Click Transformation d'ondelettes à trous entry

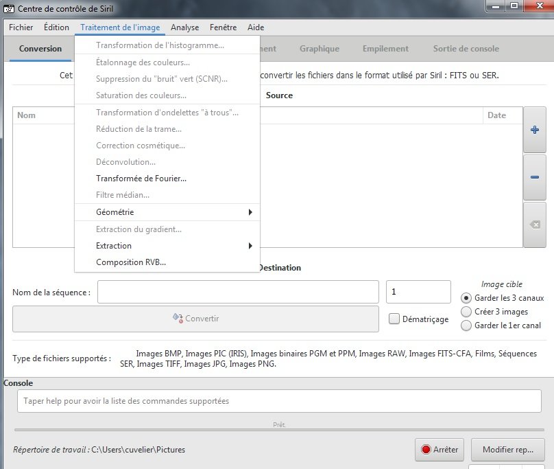coord(167,113)
